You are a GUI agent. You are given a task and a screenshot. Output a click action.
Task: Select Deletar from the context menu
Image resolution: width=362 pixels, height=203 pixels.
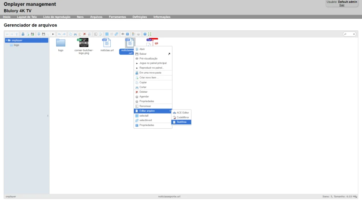[153, 92]
